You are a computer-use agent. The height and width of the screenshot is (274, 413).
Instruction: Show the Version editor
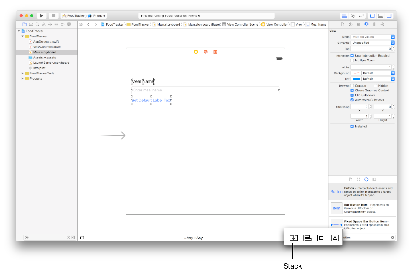(361, 16)
